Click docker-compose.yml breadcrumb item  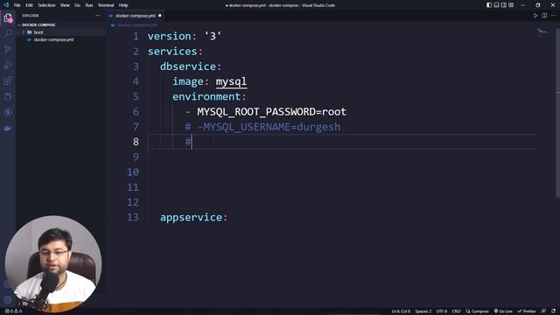[137, 25]
